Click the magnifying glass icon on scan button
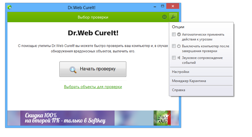 point(73,69)
